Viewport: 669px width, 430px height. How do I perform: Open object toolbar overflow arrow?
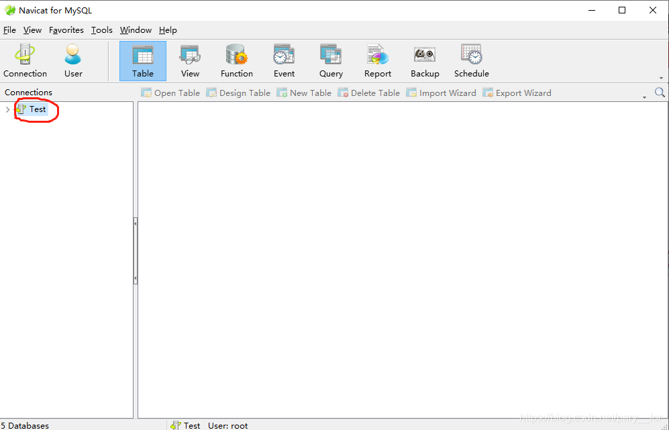pyautogui.click(x=644, y=98)
